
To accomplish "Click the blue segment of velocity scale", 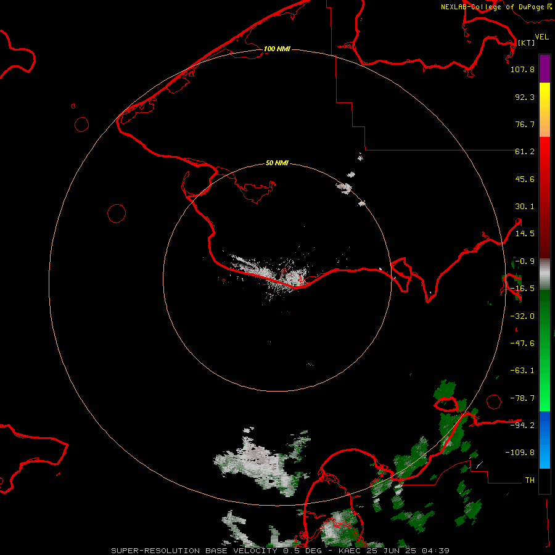I will coord(545,440).
